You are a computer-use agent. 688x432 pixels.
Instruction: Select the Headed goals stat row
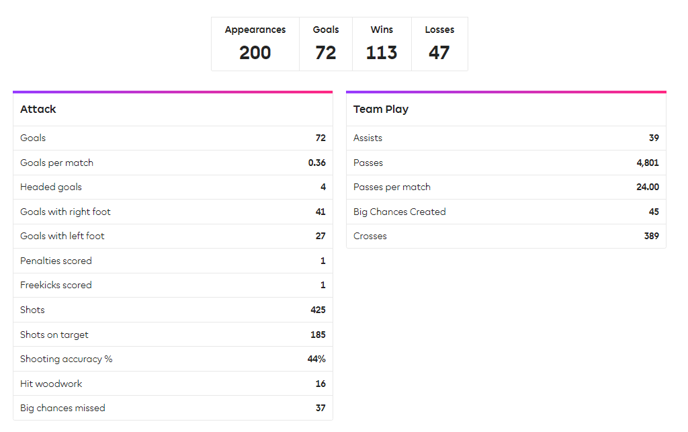click(x=173, y=187)
